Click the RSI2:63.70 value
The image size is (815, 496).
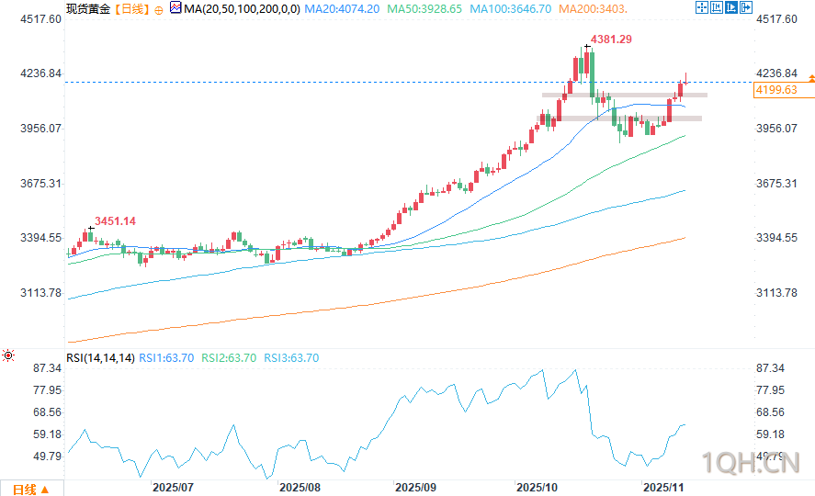229,358
